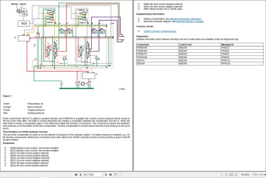Click the previous view icon beside navigation arrows
The width and height of the screenshot is (266, 178).
pyautogui.click(x=116, y=174)
